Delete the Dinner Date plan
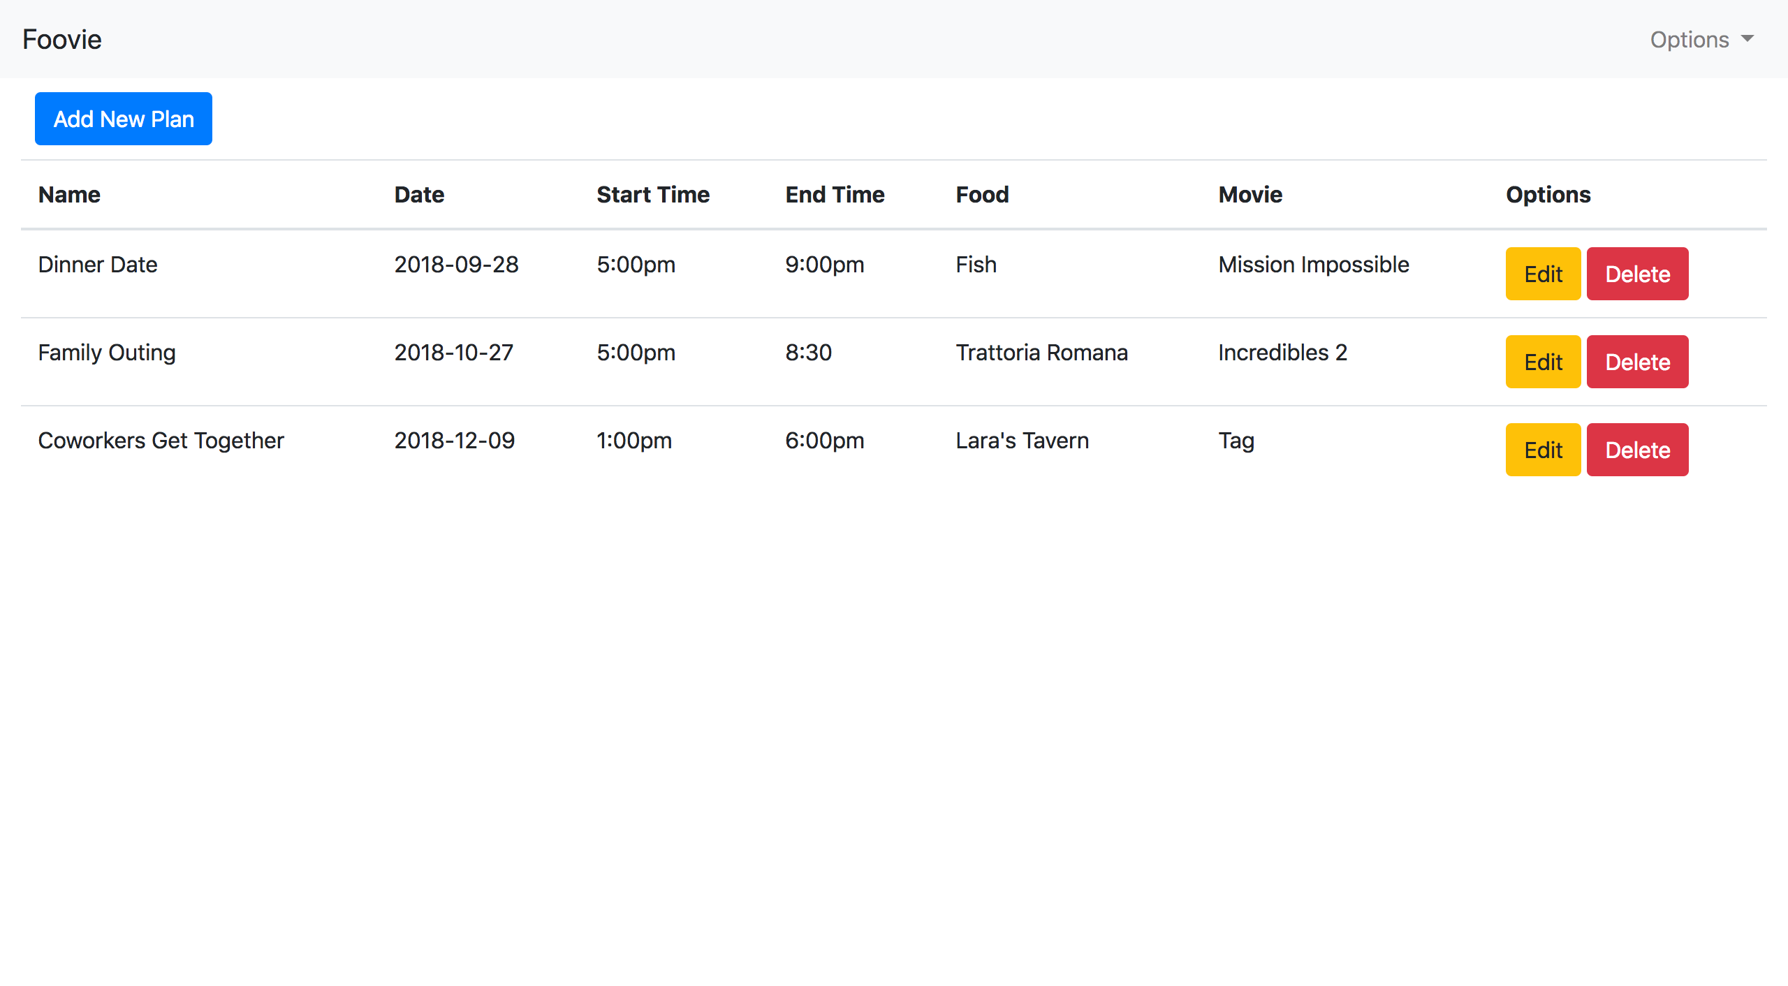 pyautogui.click(x=1637, y=274)
